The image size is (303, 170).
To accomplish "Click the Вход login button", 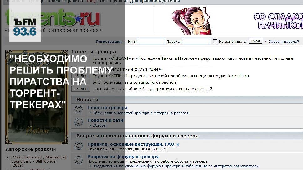I will pos(255,41).
